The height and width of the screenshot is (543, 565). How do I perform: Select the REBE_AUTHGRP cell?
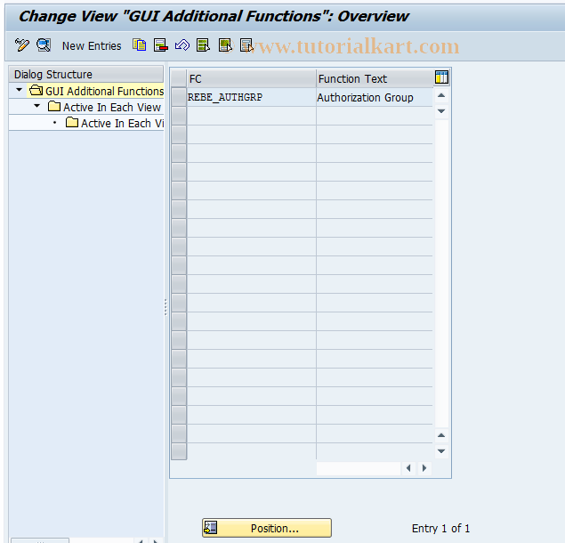[251, 97]
